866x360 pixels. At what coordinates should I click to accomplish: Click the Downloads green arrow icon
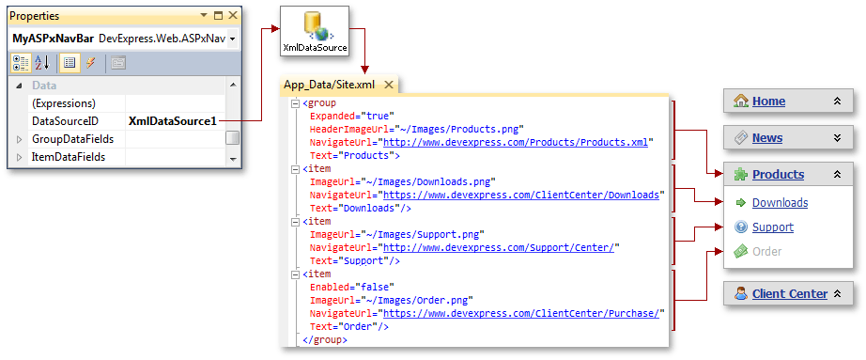[741, 203]
